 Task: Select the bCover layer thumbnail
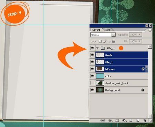coord(100,69)
